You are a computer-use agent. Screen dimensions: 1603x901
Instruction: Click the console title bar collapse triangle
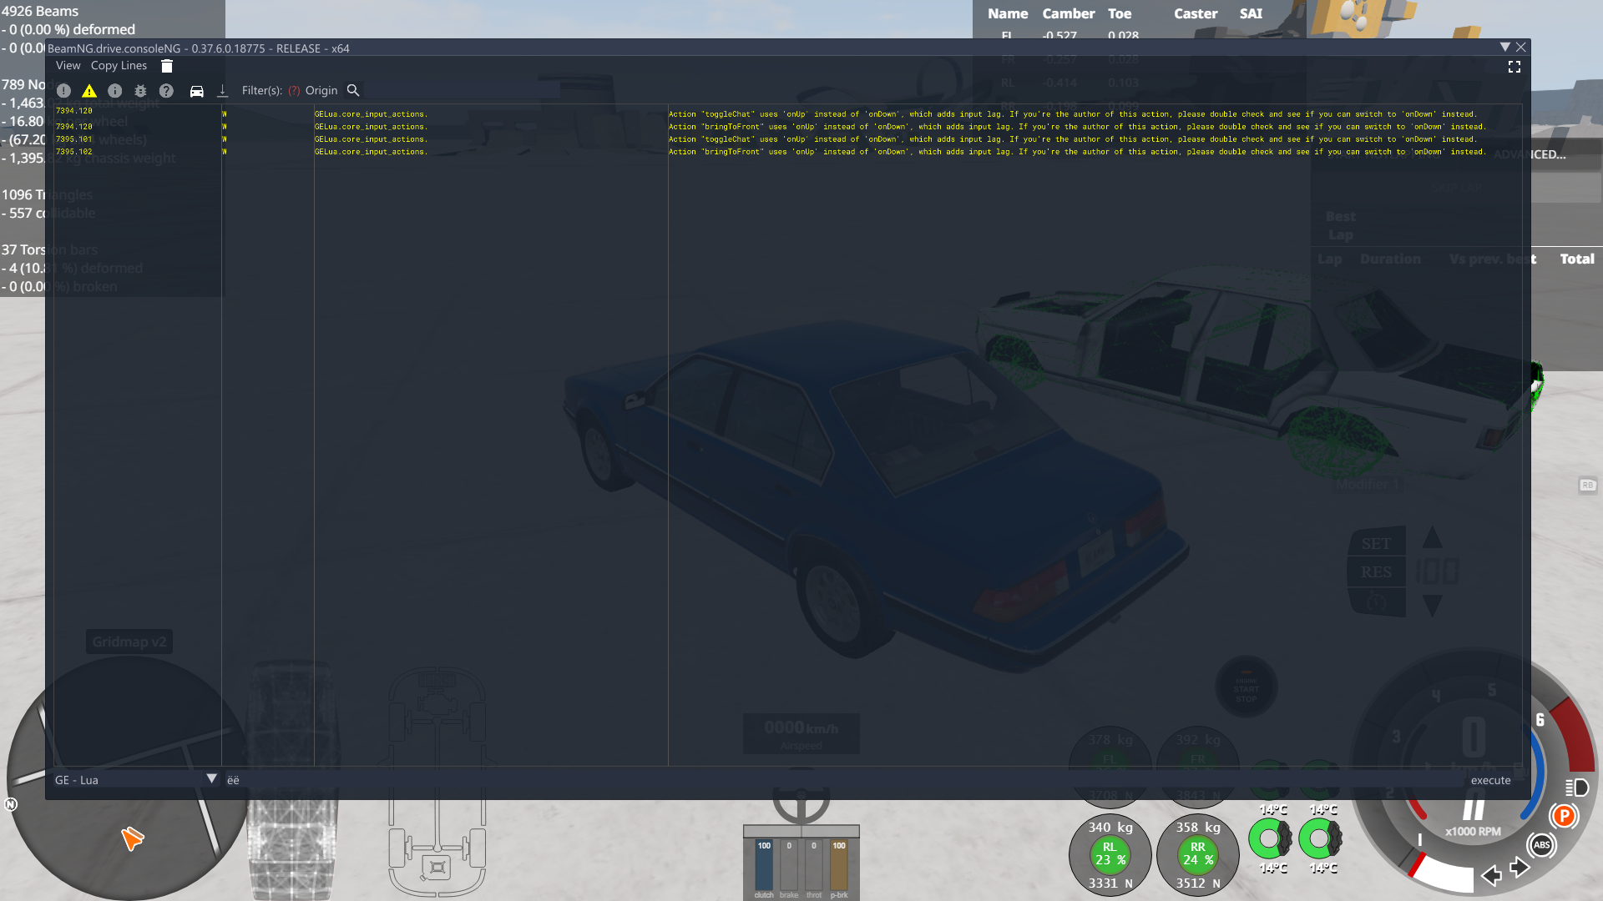click(1504, 48)
